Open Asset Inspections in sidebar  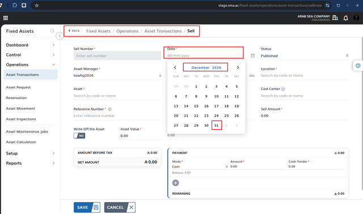(21, 119)
